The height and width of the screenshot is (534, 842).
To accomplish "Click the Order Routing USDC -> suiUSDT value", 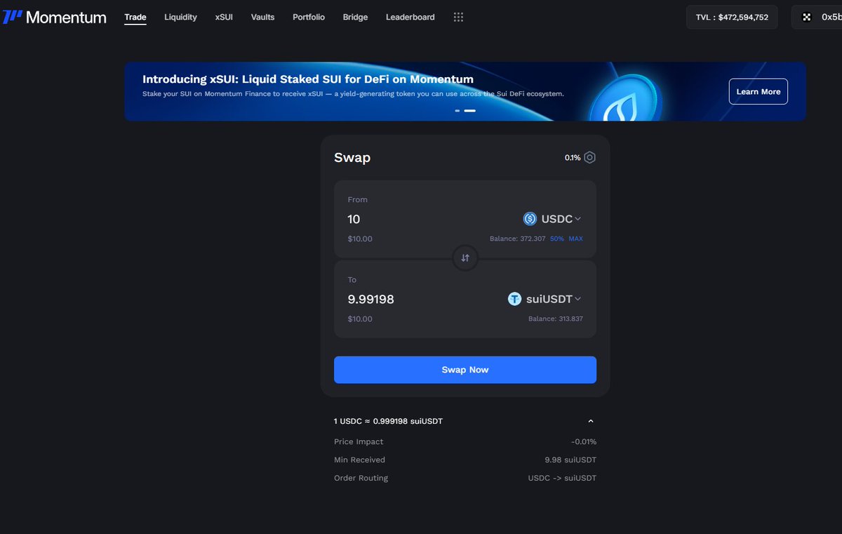I will [562, 478].
